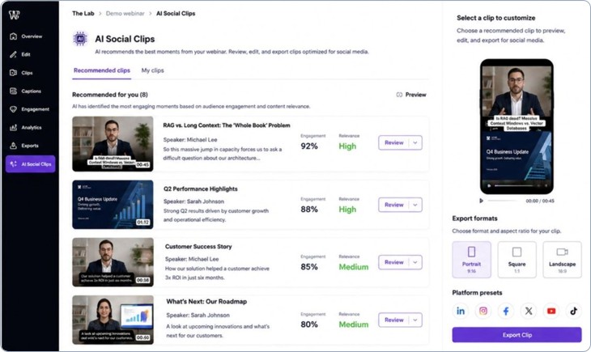The height and width of the screenshot is (352, 591).
Task: Go to The Lab breadcrumb
Action: coord(83,14)
